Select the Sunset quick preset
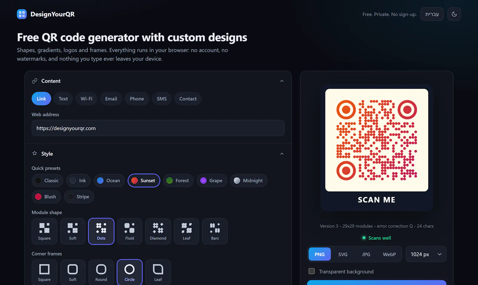The height and width of the screenshot is (285, 478). [x=144, y=180]
